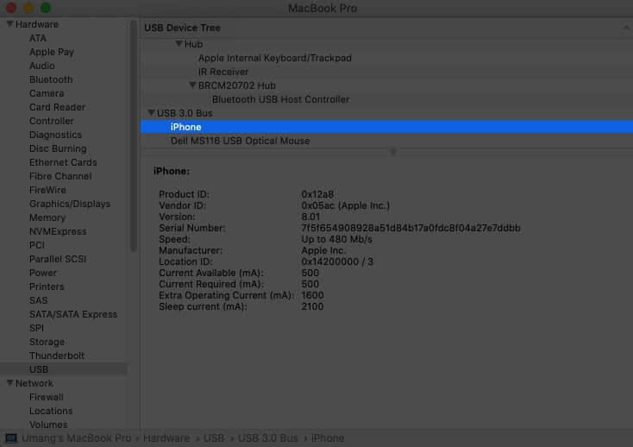This screenshot has height=447, width=633.
Task: Collapse the USB 3.0 Bus tree node
Action: tap(151, 113)
